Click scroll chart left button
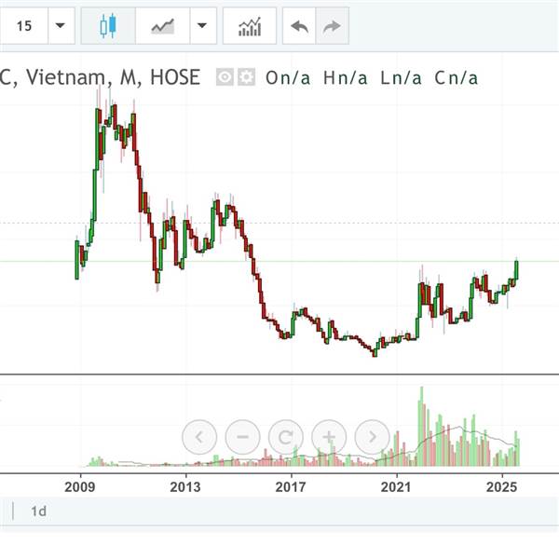The image size is (559, 559). point(199,437)
